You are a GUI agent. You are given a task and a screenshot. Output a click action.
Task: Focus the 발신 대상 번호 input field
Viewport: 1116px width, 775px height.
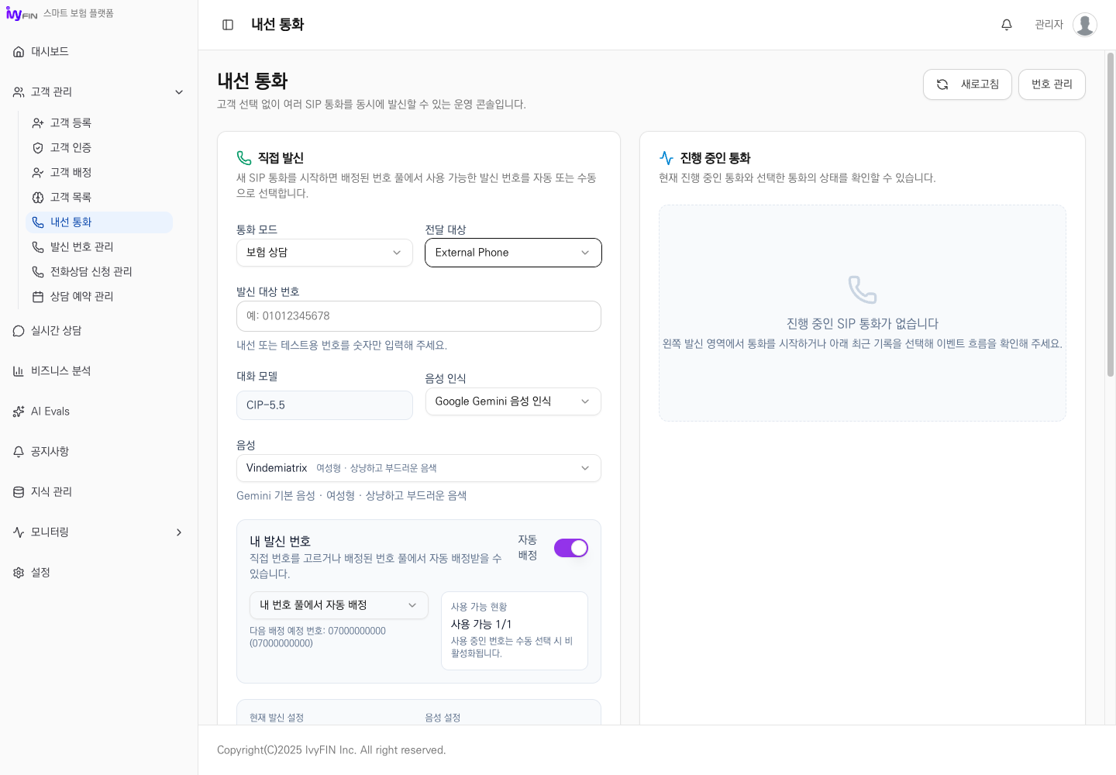[418, 316]
